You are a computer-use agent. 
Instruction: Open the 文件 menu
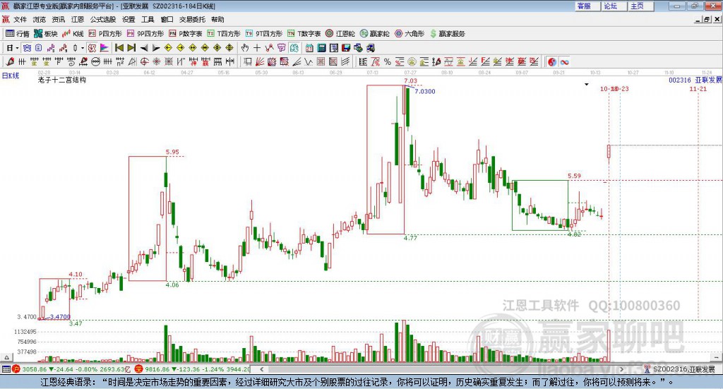click(x=20, y=19)
